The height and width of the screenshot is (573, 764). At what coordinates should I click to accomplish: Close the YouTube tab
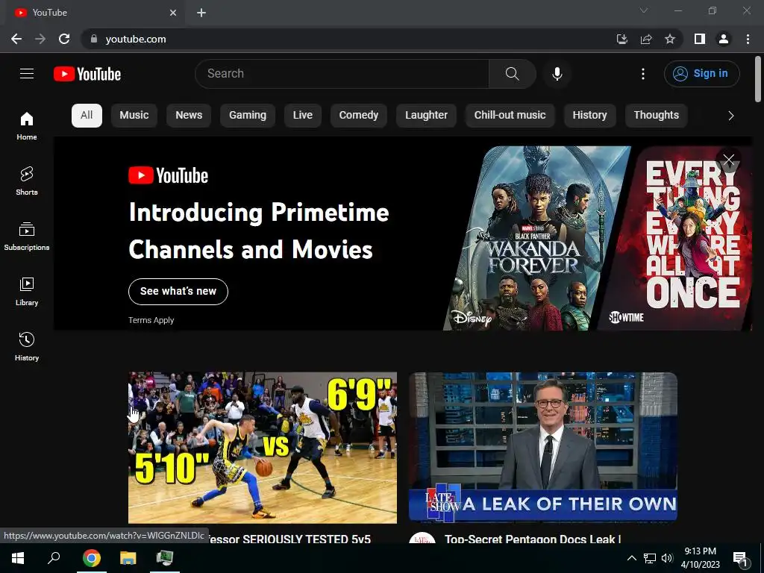[173, 13]
